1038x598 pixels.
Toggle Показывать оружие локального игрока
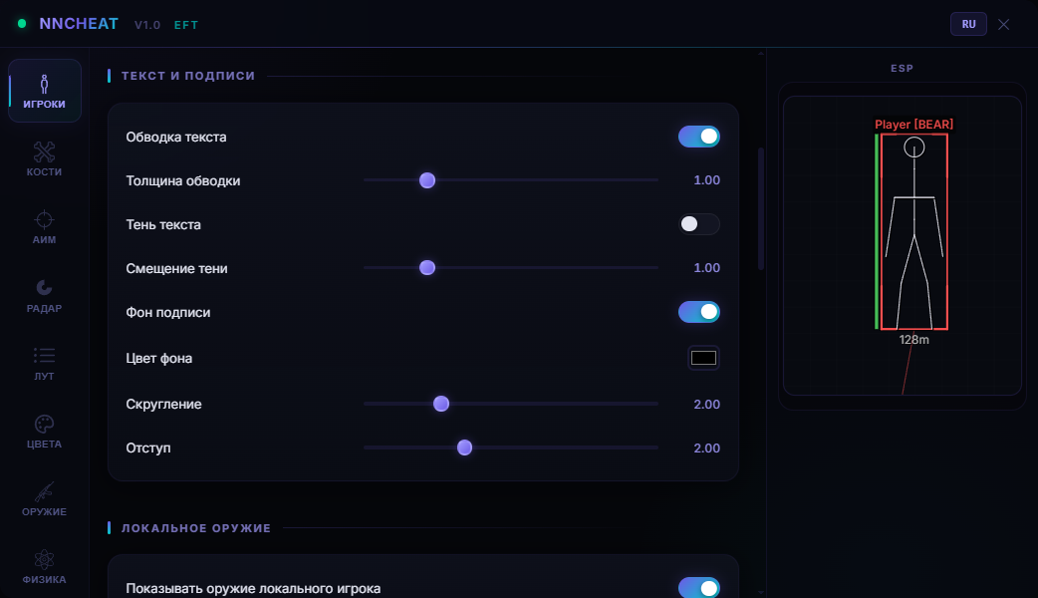(699, 588)
